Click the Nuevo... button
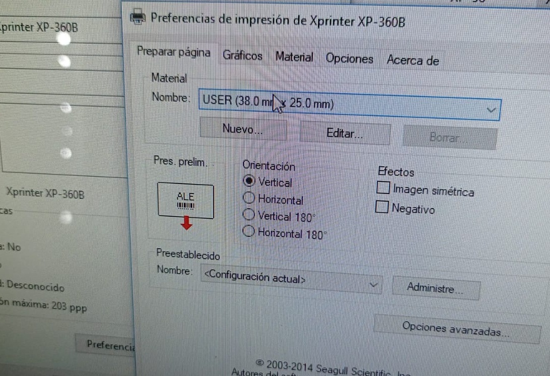 (242, 129)
